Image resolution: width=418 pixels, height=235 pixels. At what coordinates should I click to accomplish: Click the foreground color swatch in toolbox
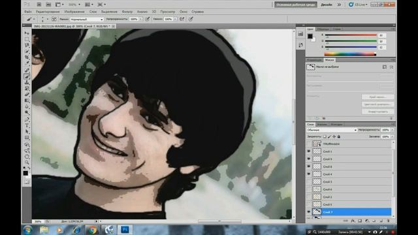[x=25, y=173]
